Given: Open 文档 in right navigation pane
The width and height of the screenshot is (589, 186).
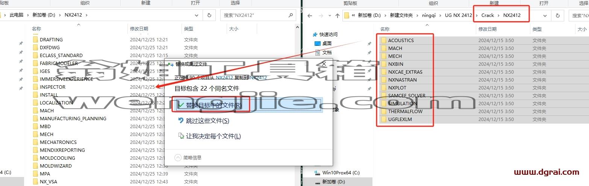Looking at the screenshot, I should [327, 53].
